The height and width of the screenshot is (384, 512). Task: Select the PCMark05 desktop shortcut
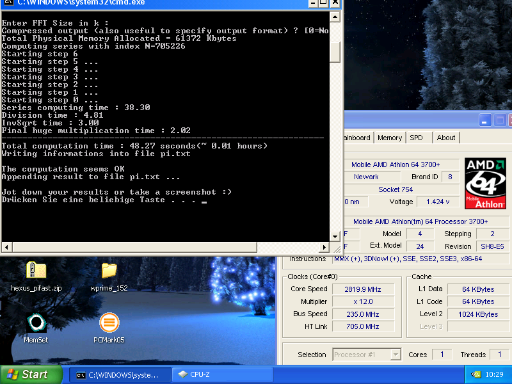point(109,323)
